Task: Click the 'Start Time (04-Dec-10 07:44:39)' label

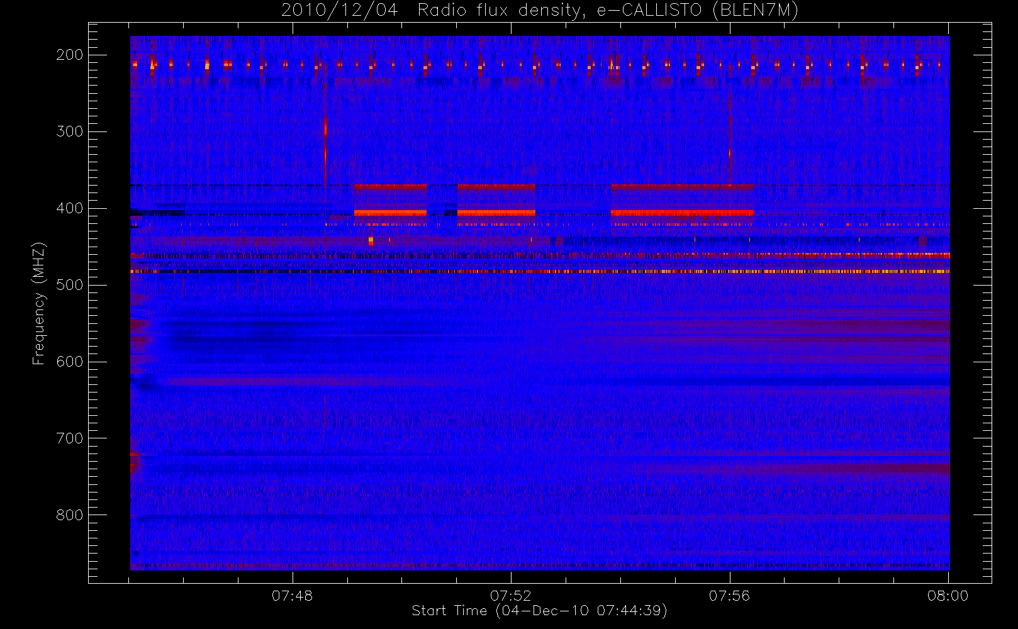Action: coord(539,611)
